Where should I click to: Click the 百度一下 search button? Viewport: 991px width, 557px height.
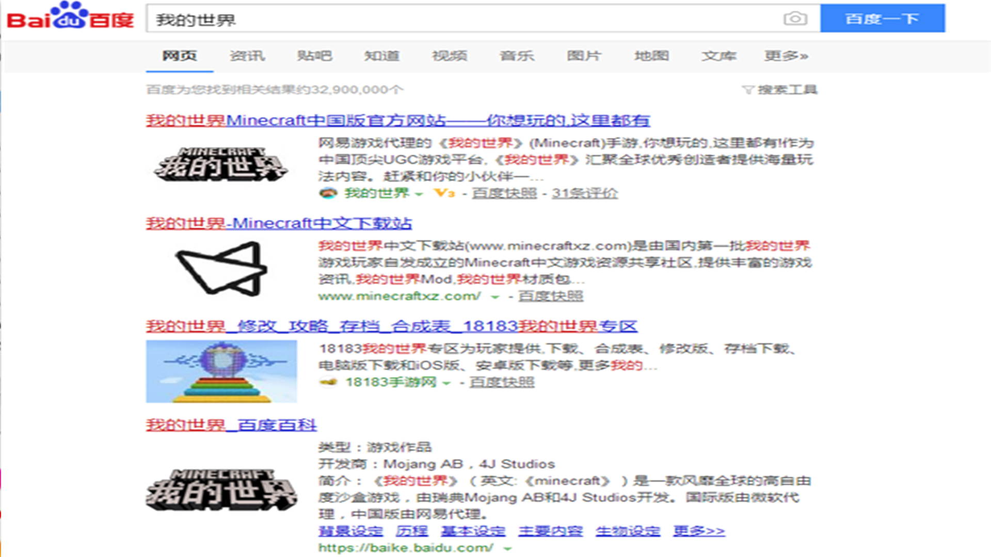883,19
